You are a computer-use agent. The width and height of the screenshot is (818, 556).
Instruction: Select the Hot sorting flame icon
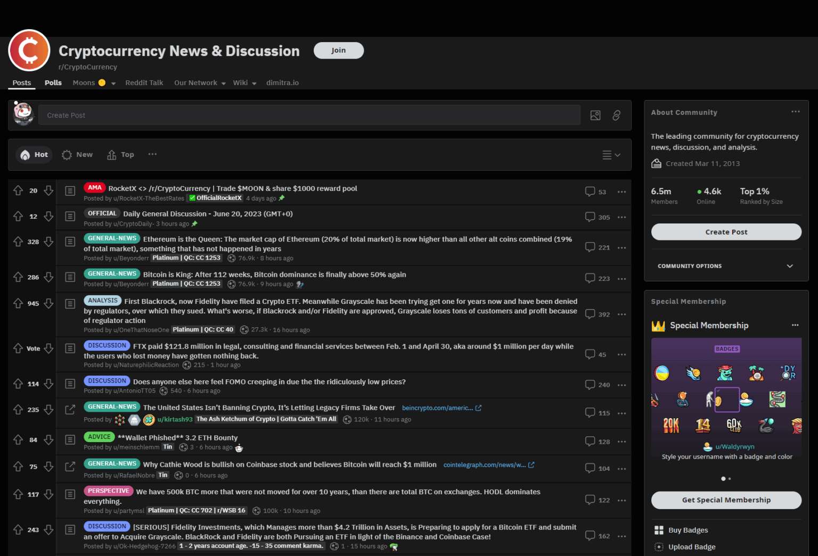point(25,154)
